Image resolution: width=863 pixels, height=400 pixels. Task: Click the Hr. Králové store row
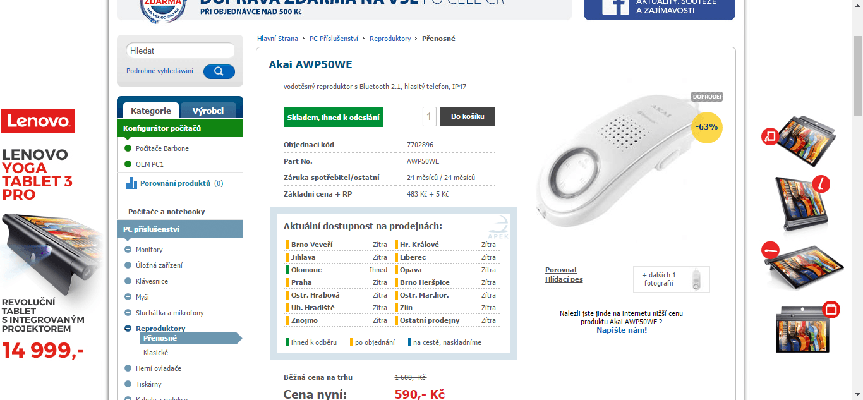446,245
